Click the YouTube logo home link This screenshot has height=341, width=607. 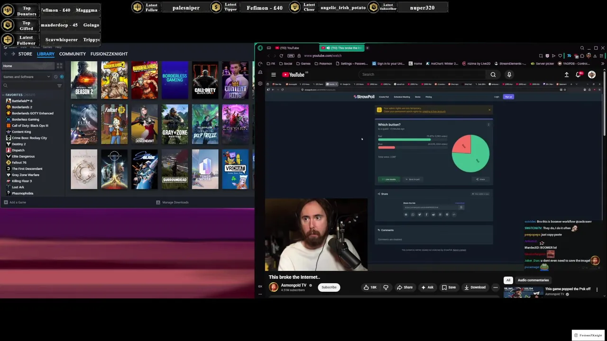point(294,74)
